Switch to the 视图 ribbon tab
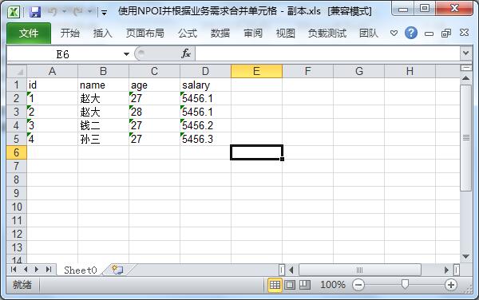 286,33
